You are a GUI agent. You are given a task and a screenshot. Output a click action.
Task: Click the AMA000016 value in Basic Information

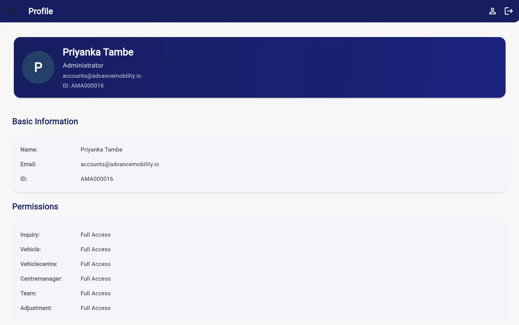click(x=97, y=179)
